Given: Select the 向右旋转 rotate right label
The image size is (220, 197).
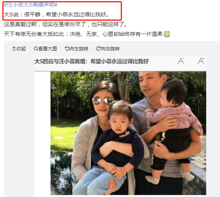Looking at the screenshot, I should [110, 49].
